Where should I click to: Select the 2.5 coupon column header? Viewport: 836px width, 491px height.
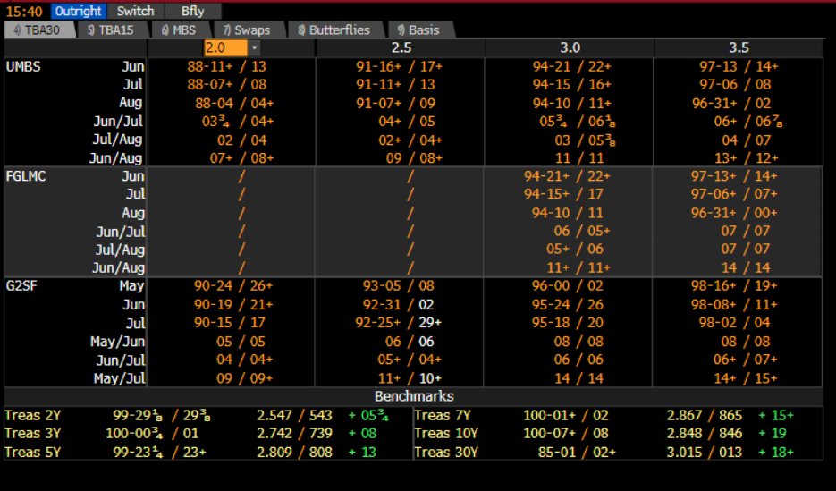tap(401, 48)
